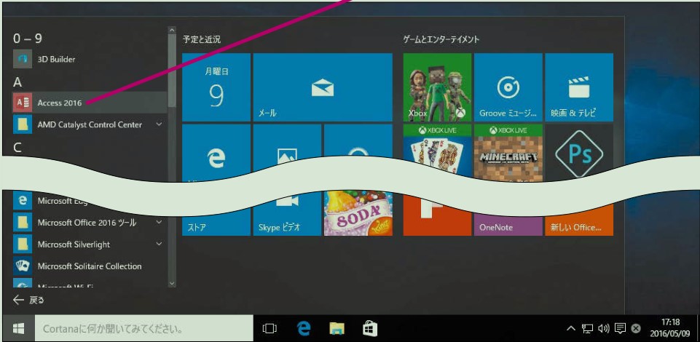The height and width of the screenshot is (342, 700).
Task: Open the Microsoft Office 2016 ツール folder icon
Action: (22, 222)
